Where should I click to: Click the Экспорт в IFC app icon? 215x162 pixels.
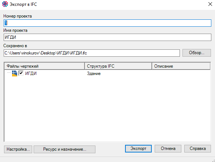click(5, 4)
